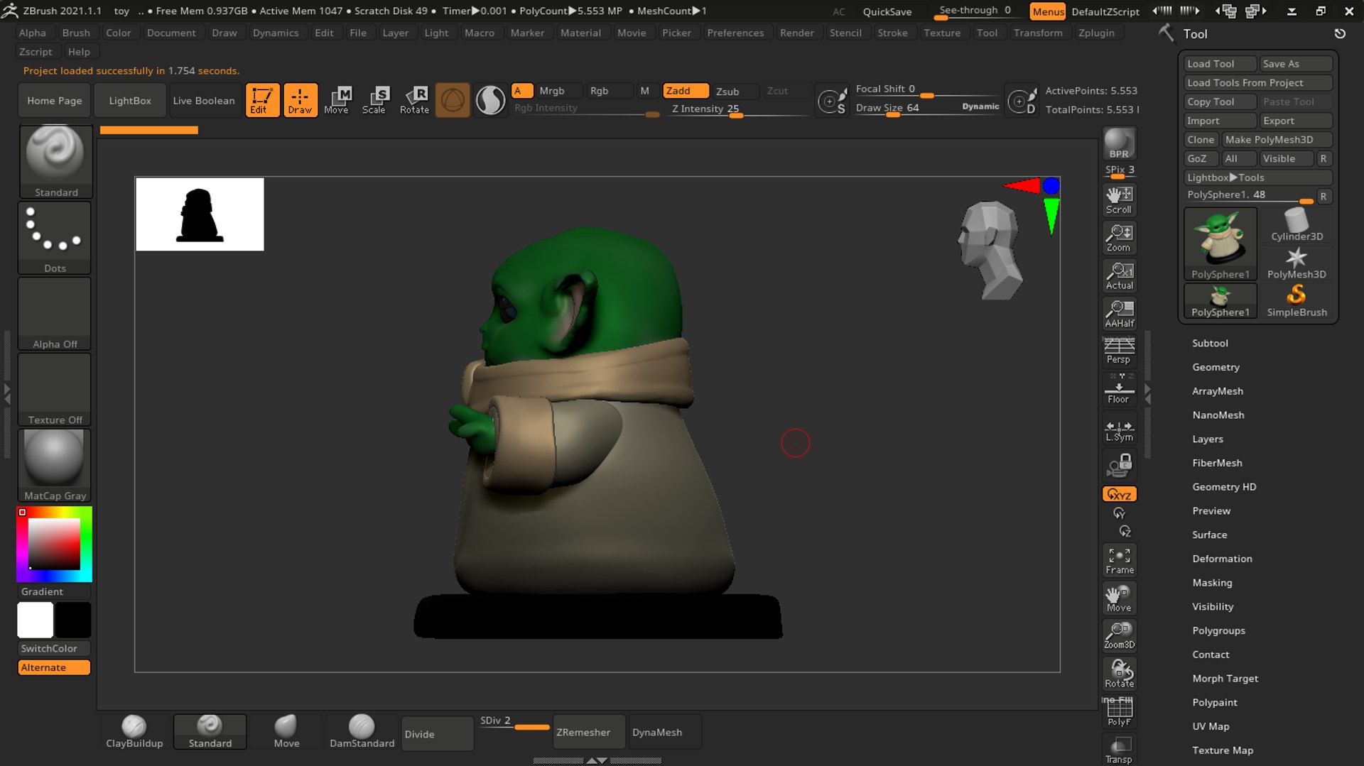Toggle the Floor grid
This screenshot has width=1364, height=766.
click(x=1119, y=390)
